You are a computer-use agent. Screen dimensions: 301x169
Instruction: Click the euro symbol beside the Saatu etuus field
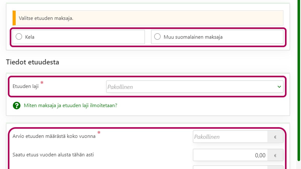[275, 155]
